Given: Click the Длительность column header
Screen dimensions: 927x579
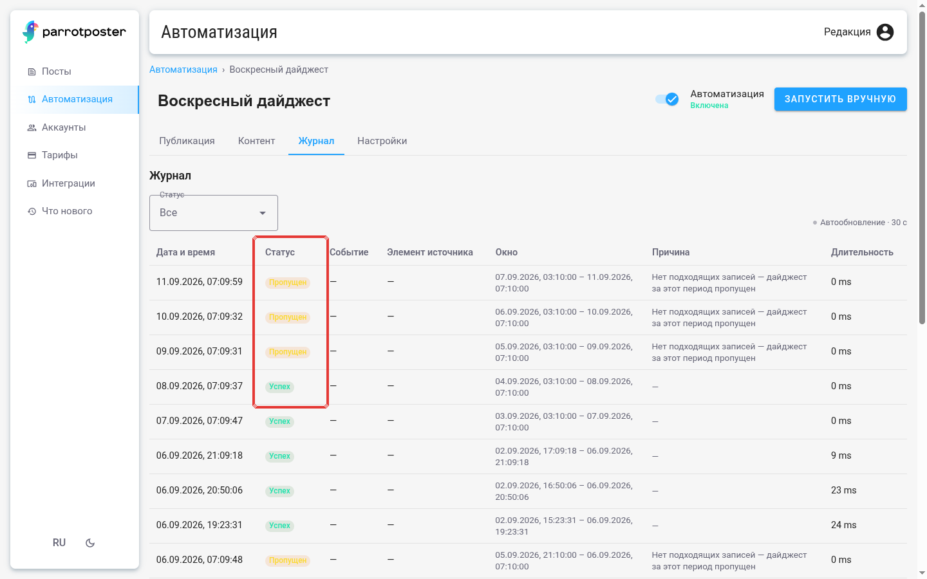Looking at the screenshot, I should tap(862, 252).
